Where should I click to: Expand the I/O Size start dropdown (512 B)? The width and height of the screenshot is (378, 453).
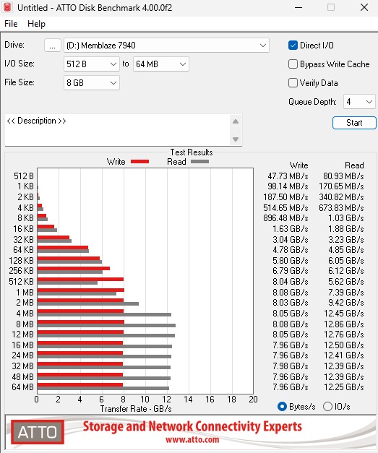point(92,64)
